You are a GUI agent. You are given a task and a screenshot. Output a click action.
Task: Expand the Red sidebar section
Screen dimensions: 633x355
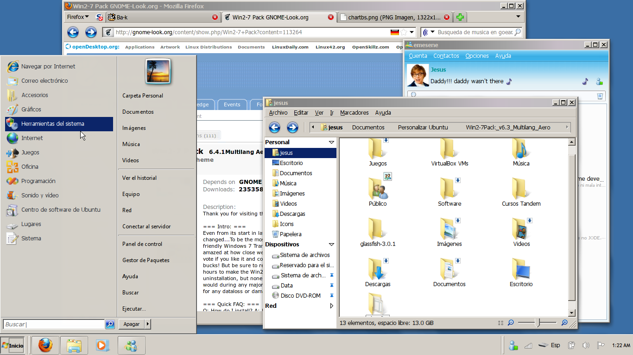pyautogui.click(x=331, y=306)
